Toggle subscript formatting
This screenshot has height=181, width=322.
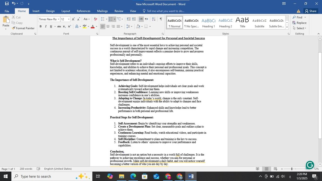[64, 26]
